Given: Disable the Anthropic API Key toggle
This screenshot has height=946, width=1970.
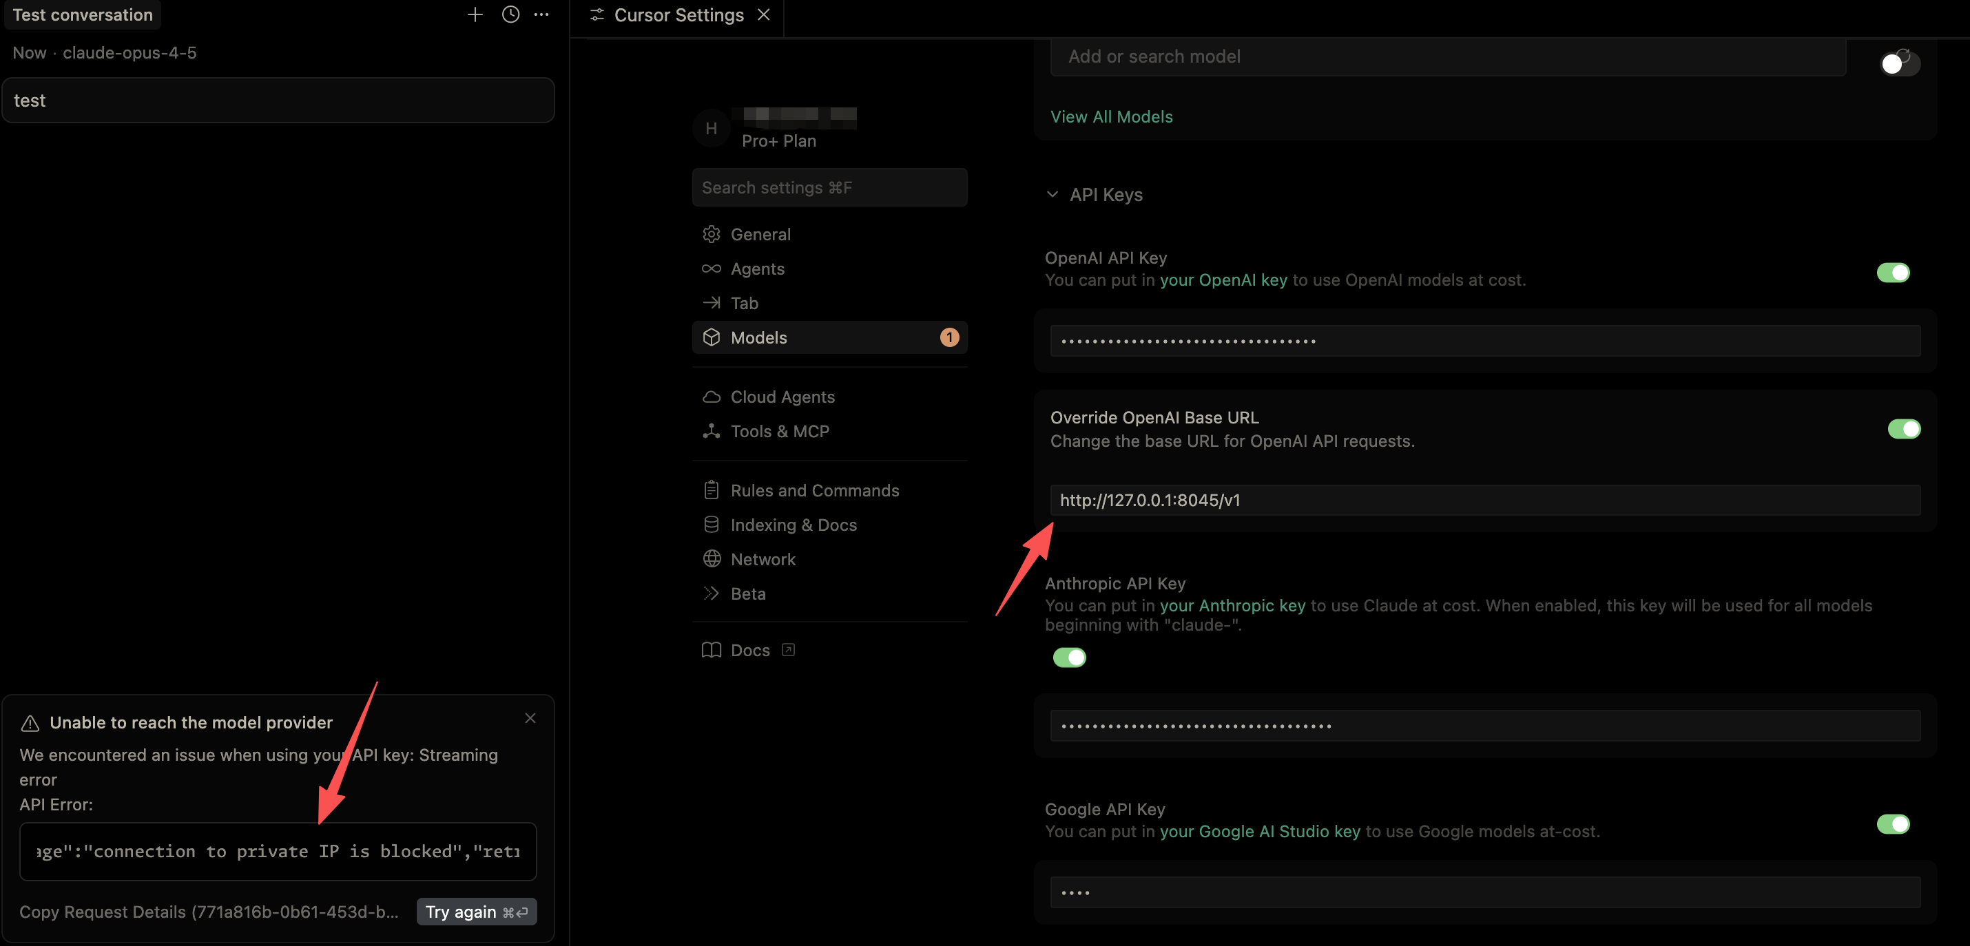Looking at the screenshot, I should pyautogui.click(x=1069, y=657).
